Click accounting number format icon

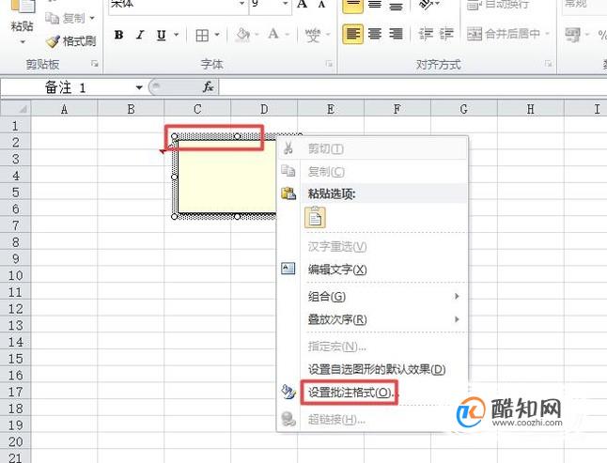[x=573, y=35]
